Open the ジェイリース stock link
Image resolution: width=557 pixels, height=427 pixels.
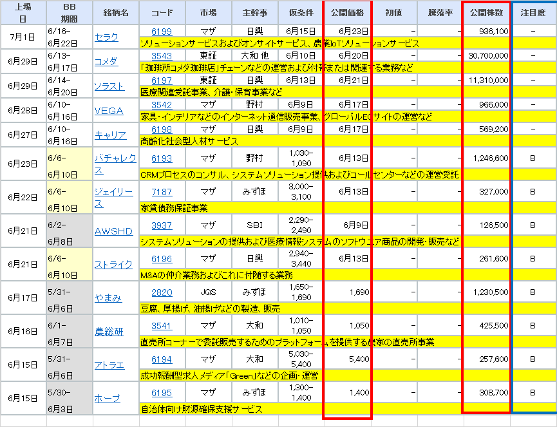(114, 197)
